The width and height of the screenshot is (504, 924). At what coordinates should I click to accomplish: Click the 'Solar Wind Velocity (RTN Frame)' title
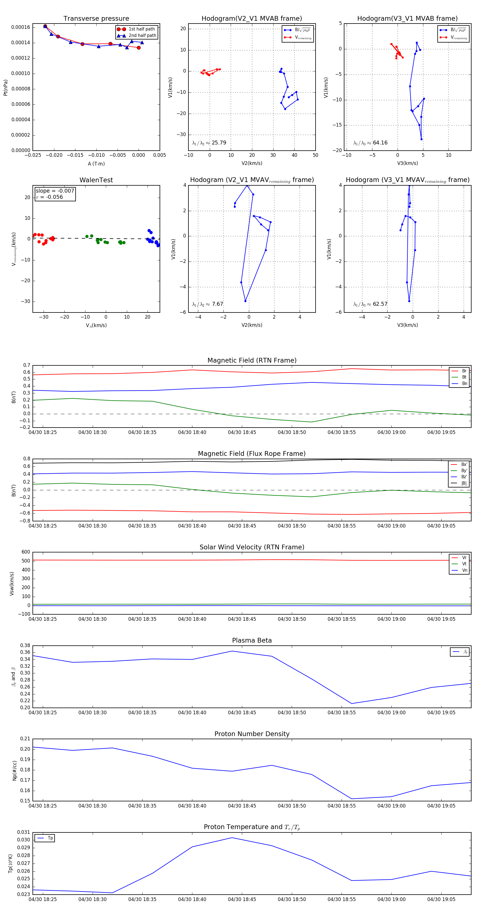click(252, 547)
